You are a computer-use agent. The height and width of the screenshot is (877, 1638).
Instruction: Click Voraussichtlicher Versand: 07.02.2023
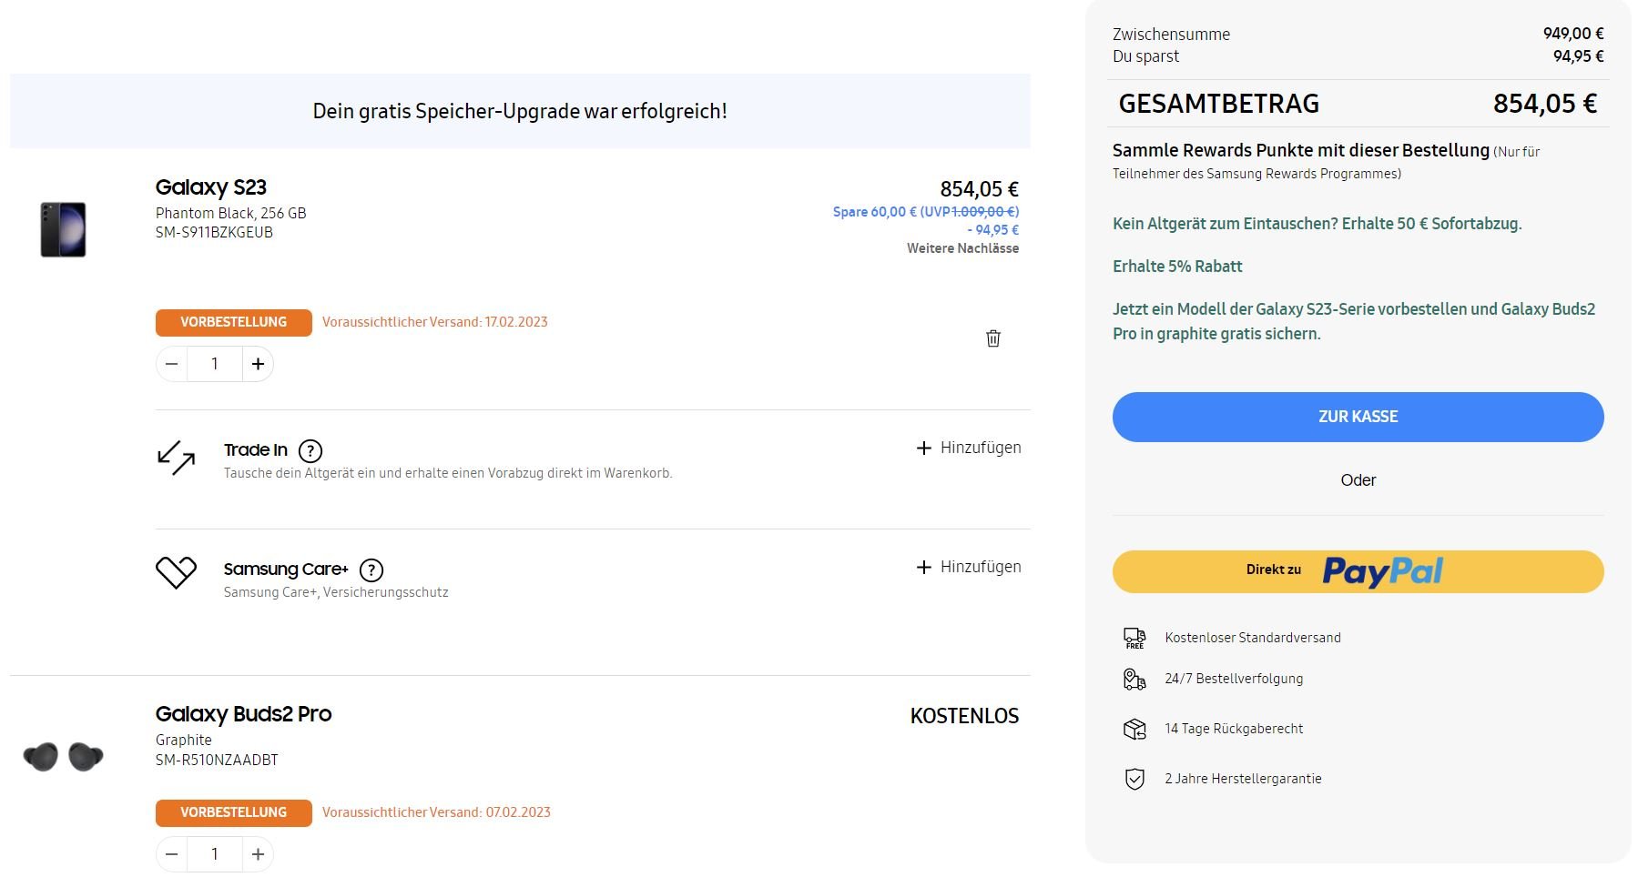[436, 812]
